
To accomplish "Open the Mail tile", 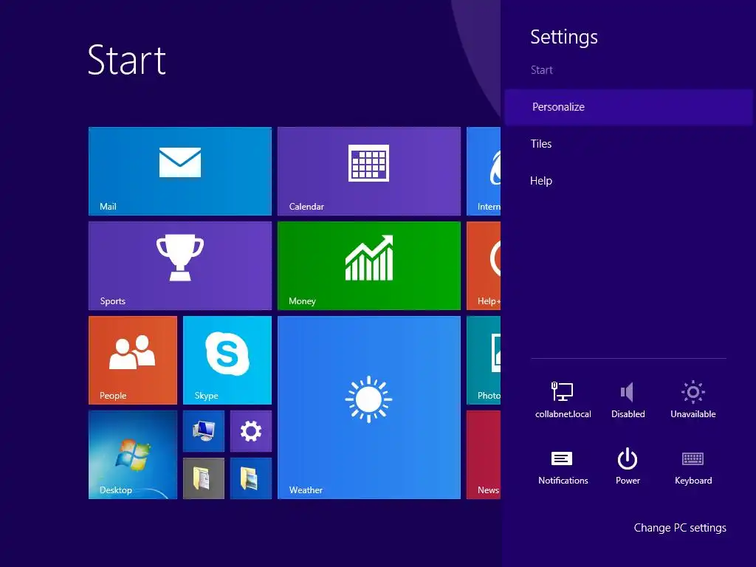I will 180,171.
